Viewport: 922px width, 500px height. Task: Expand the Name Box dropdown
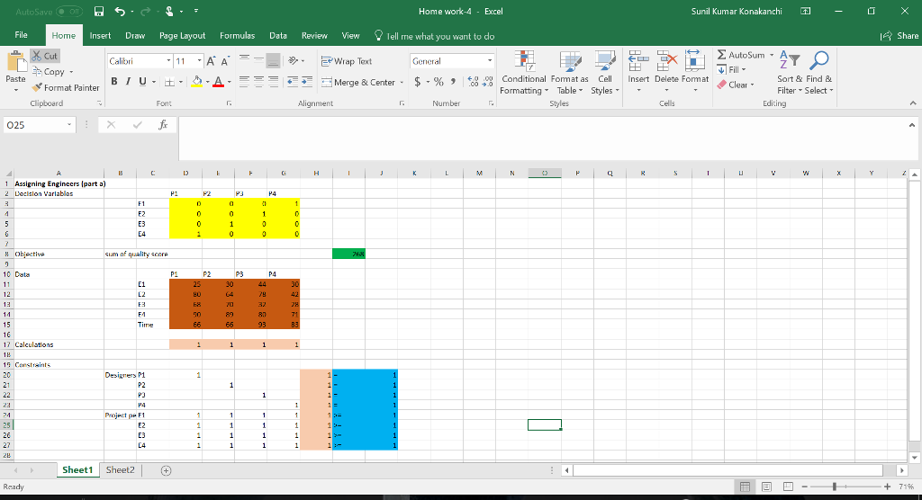pyautogui.click(x=68, y=125)
